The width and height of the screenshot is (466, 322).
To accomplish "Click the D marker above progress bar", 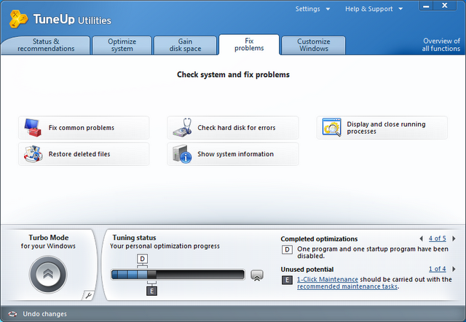I will [x=143, y=259].
